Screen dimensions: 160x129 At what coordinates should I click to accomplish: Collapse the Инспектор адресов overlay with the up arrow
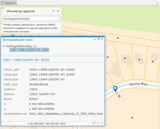click(x=2, y=8)
